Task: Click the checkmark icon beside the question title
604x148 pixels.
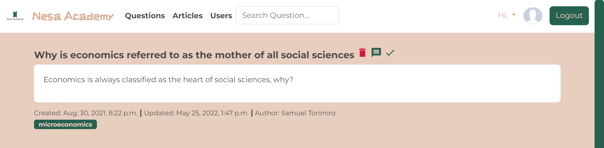Action: click(390, 53)
